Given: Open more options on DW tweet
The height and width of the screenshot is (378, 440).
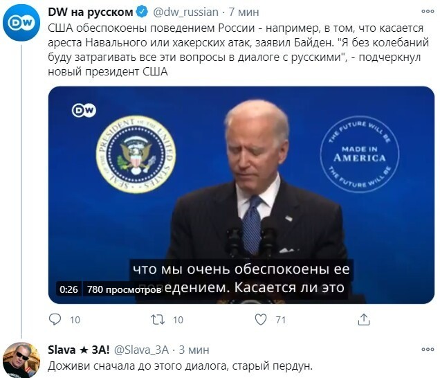Looking at the screenshot, I should pyautogui.click(x=428, y=12).
